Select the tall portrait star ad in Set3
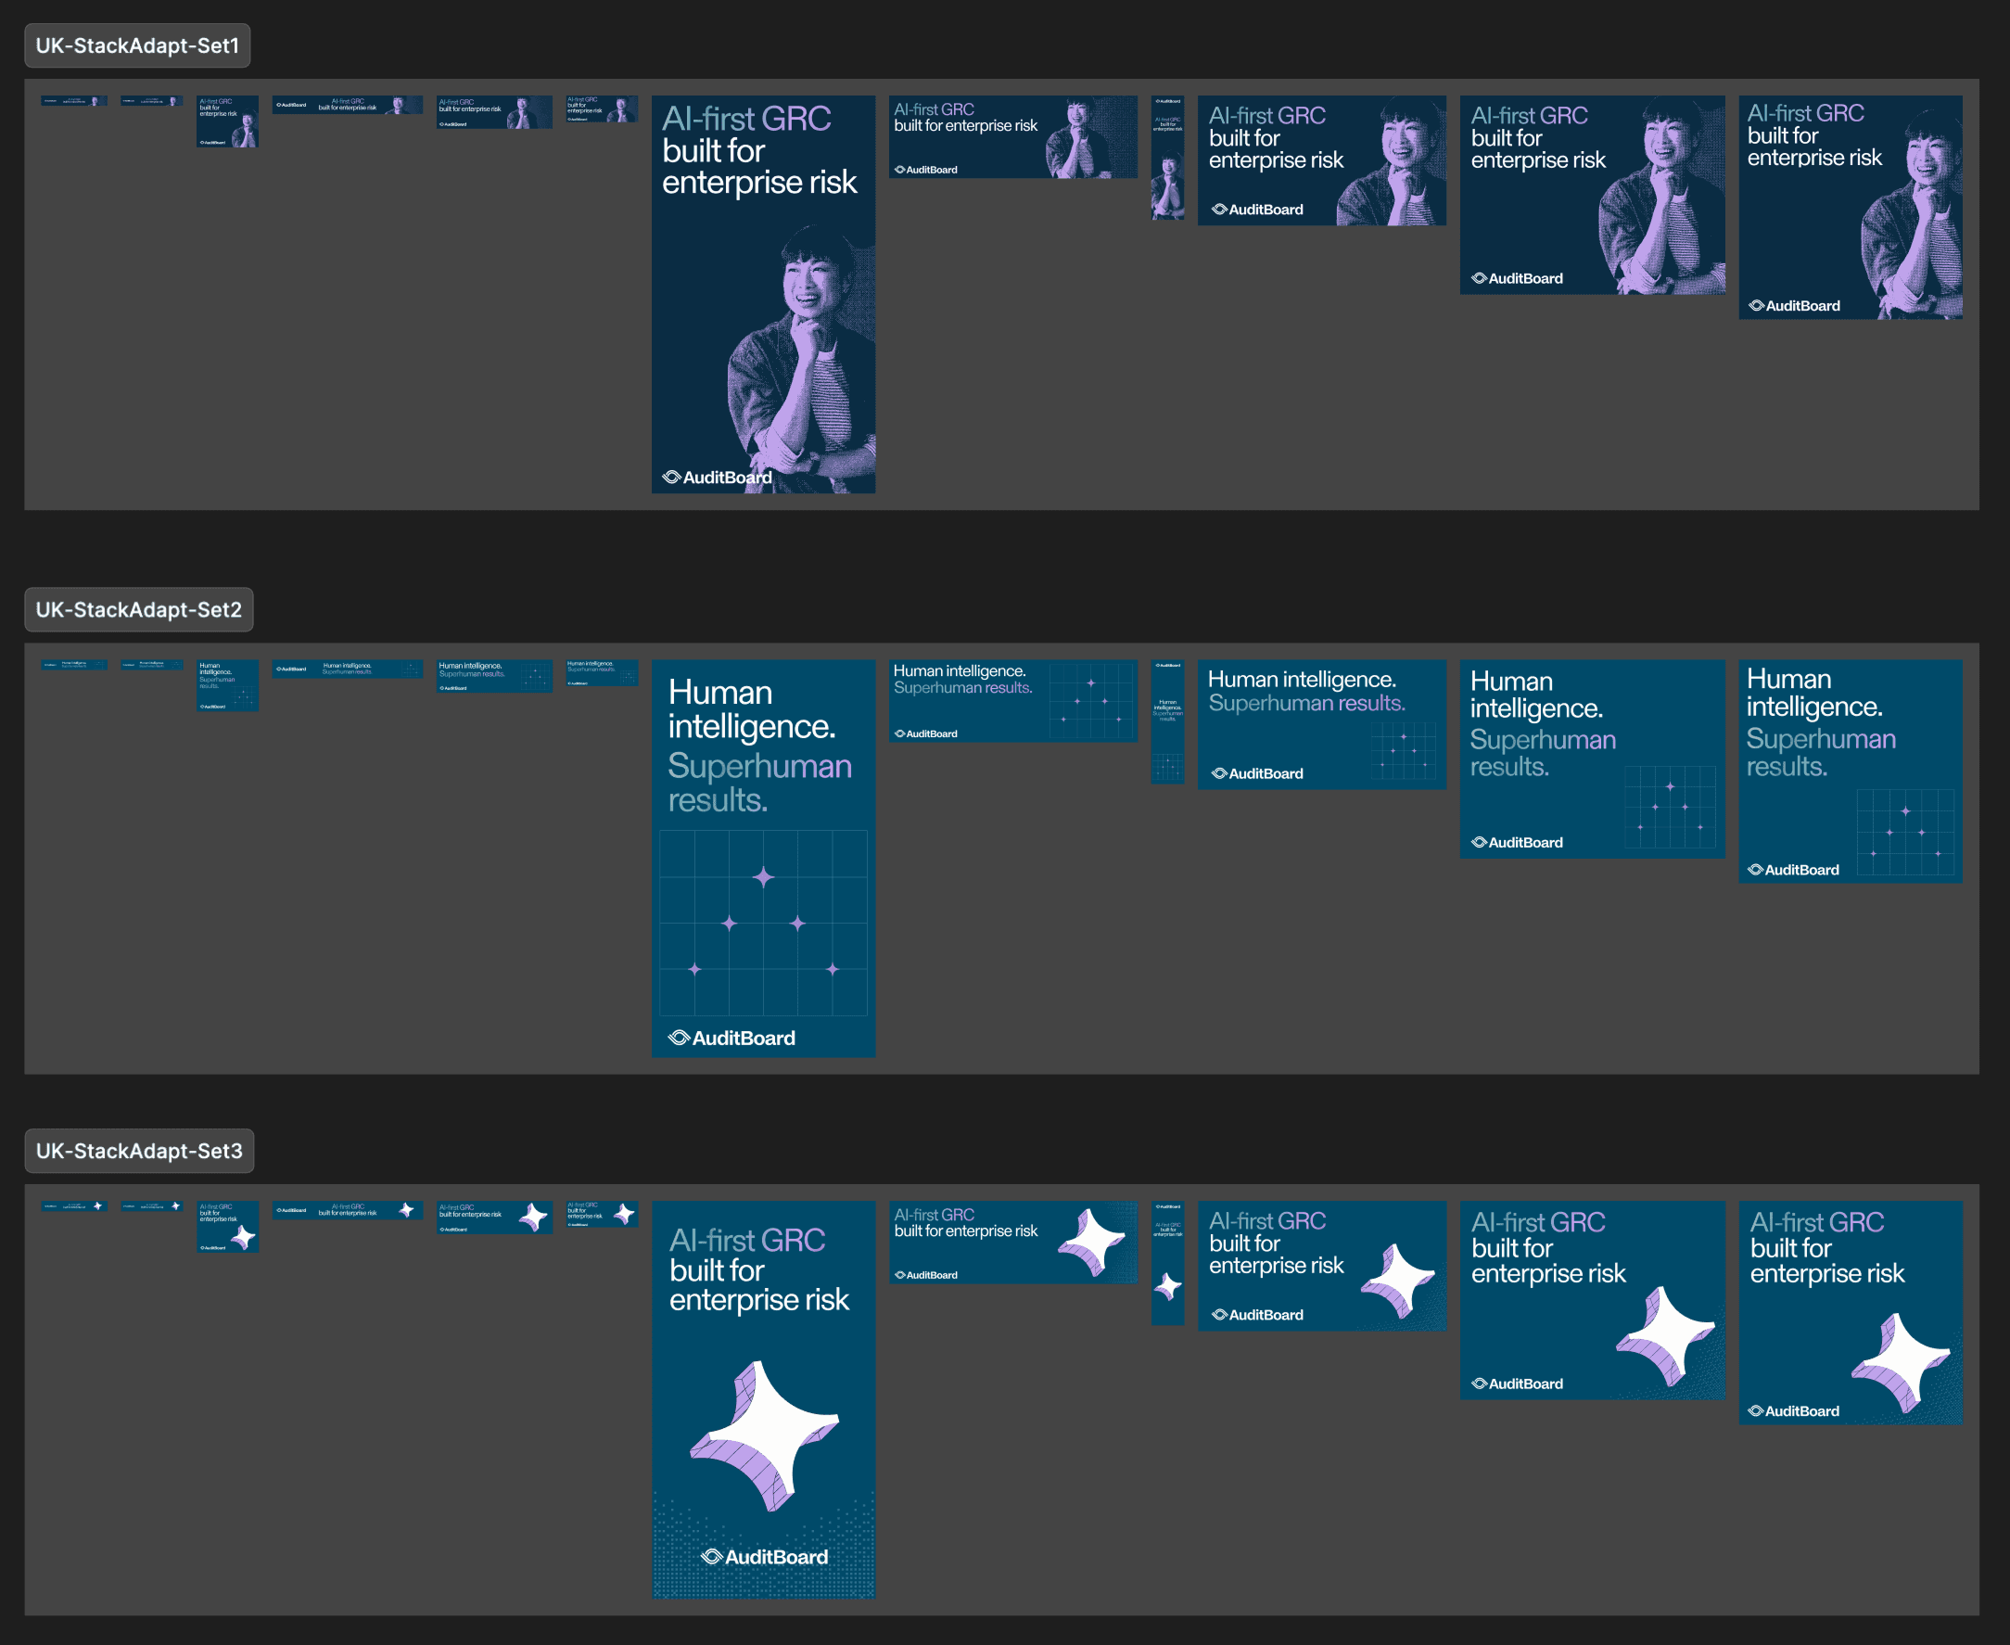The image size is (2010, 1645). [x=763, y=1399]
